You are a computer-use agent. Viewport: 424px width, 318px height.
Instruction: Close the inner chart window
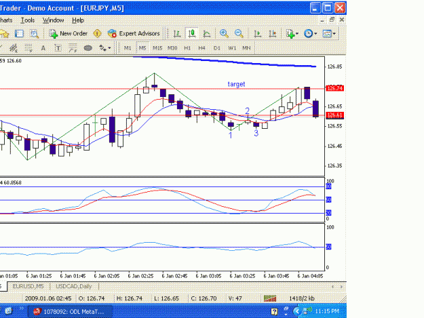(x=342, y=20)
